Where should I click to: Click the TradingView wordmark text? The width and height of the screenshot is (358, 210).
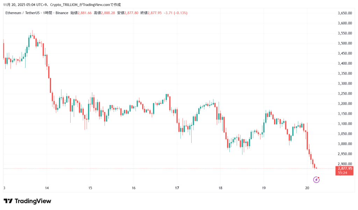click(33, 201)
